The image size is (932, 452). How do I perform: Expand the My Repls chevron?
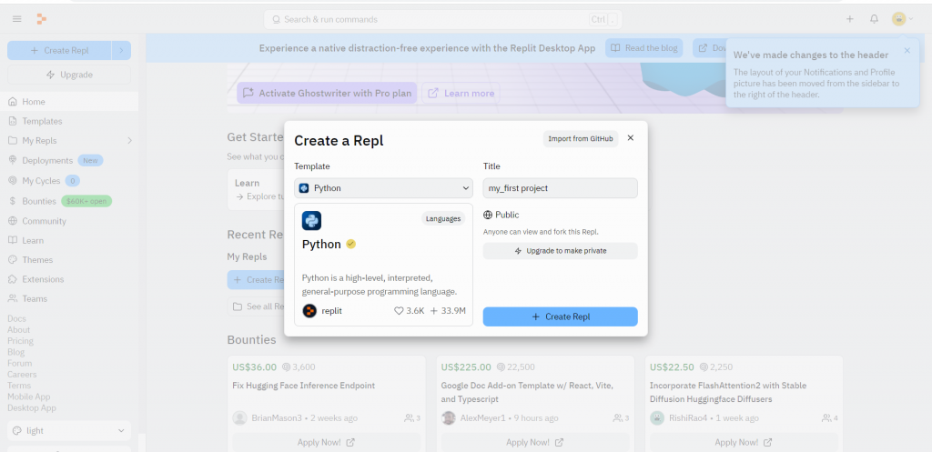click(x=129, y=141)
